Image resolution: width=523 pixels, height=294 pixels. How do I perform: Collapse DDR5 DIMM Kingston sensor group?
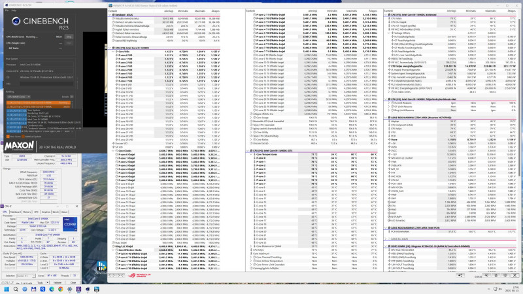[386, 246]
